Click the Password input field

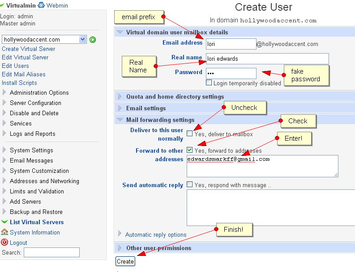tap(231, 73)
